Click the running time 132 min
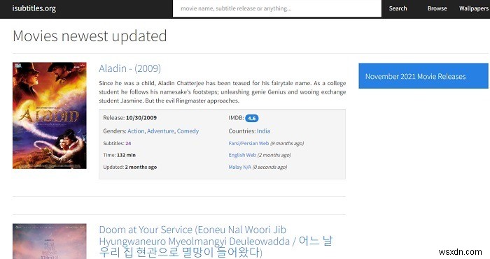 tap(126, 155)
